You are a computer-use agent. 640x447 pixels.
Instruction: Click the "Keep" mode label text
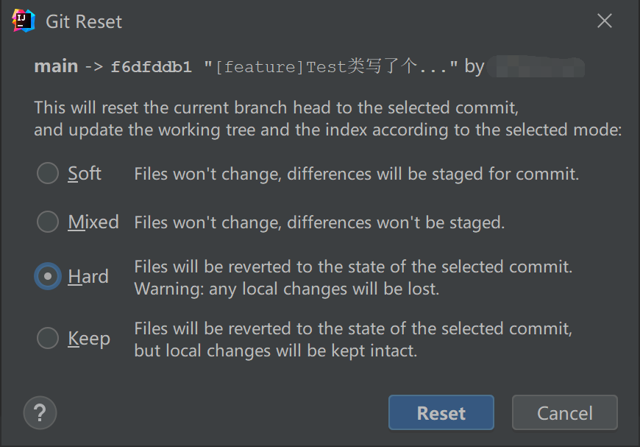tap(89, 339)
